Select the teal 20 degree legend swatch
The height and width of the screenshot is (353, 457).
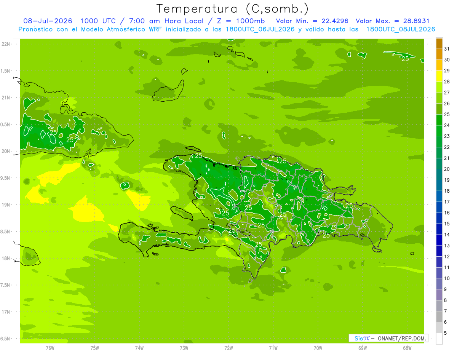(x=439, y=164)
